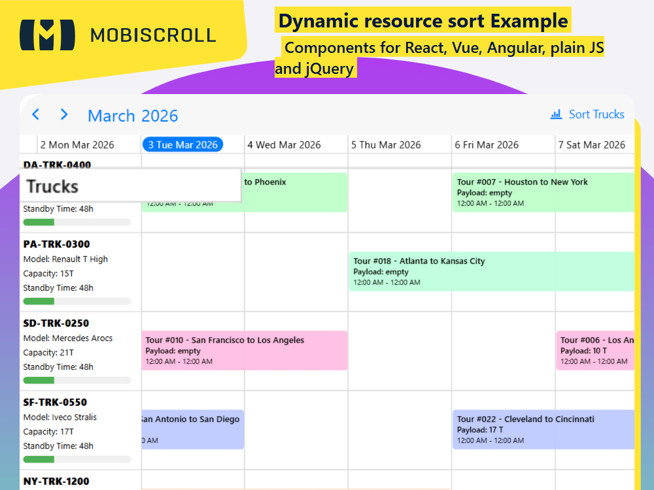Navigate to next week with right chevron

coord(63,114)
